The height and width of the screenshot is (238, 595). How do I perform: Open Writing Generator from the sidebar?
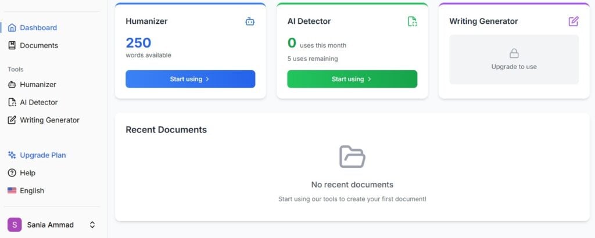[50, 120]
